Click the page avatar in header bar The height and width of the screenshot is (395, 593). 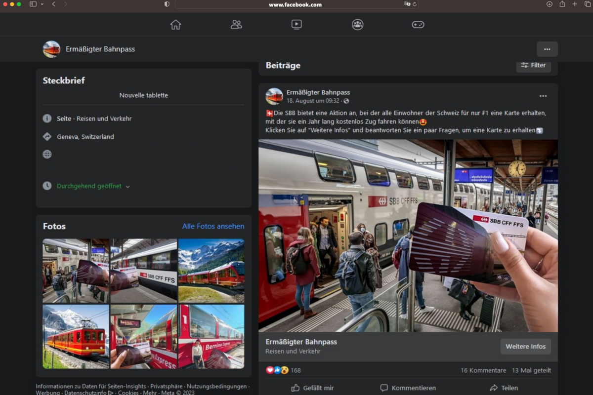click(51, 49)
